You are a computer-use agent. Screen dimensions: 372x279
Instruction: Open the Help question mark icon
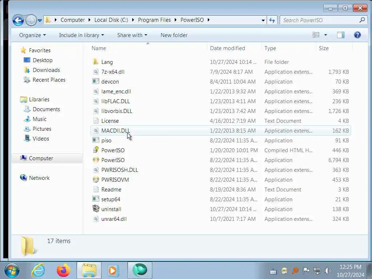357,35
